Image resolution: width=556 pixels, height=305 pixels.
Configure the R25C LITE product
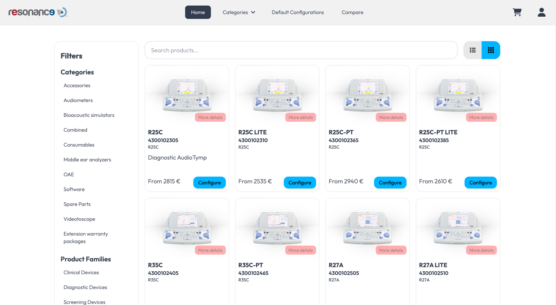tap(300, 182)
